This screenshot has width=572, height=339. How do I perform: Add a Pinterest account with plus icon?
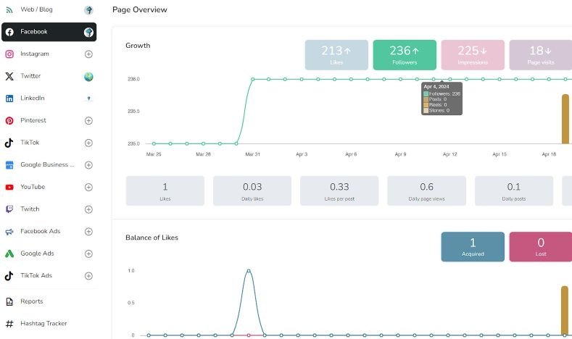point(88,121)
